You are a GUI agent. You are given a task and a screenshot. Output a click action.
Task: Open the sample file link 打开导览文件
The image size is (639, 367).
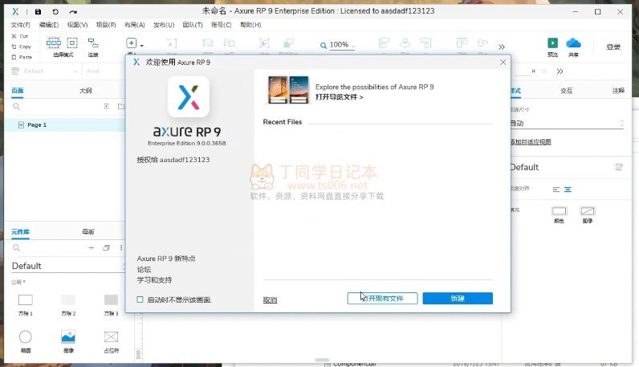click(339, 97)
